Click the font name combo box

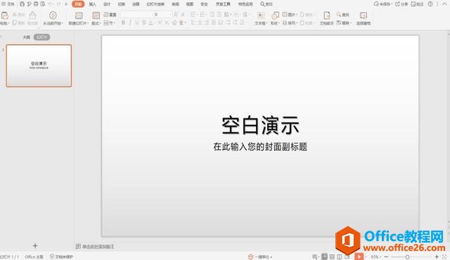pos(136,14)
